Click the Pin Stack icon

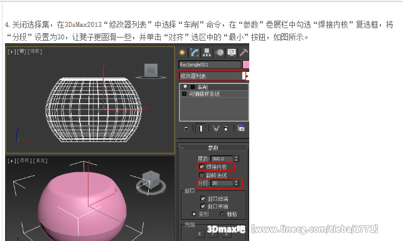(186, 128)
